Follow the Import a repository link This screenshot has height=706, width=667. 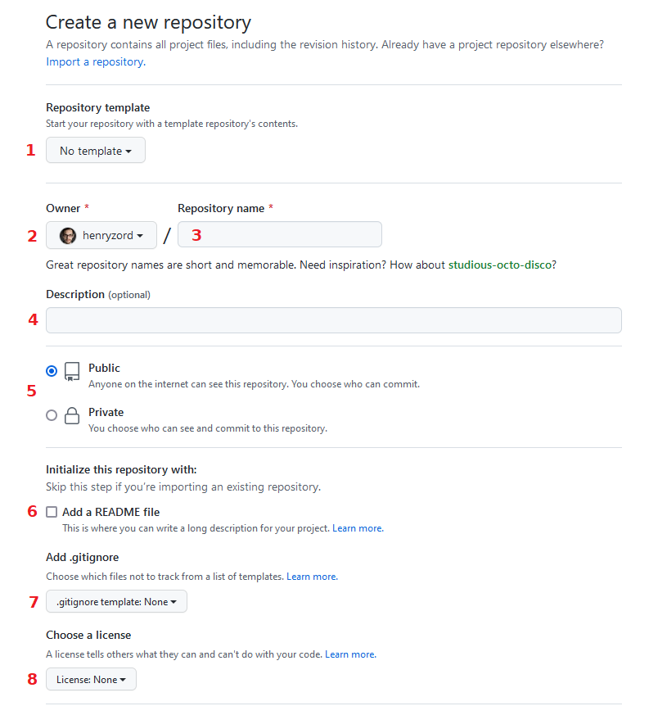point(96,62)
